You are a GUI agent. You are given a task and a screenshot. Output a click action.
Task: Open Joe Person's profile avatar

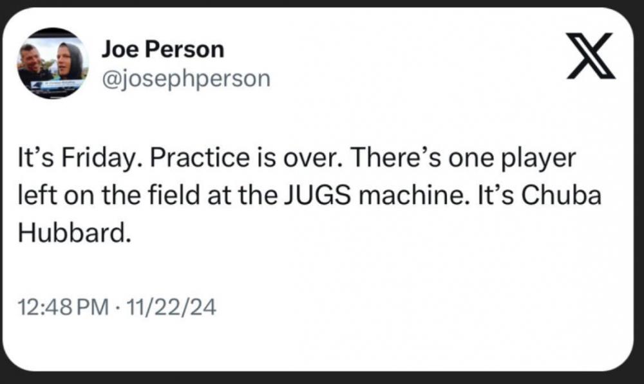pyautogui.click(x=52, y=63)
